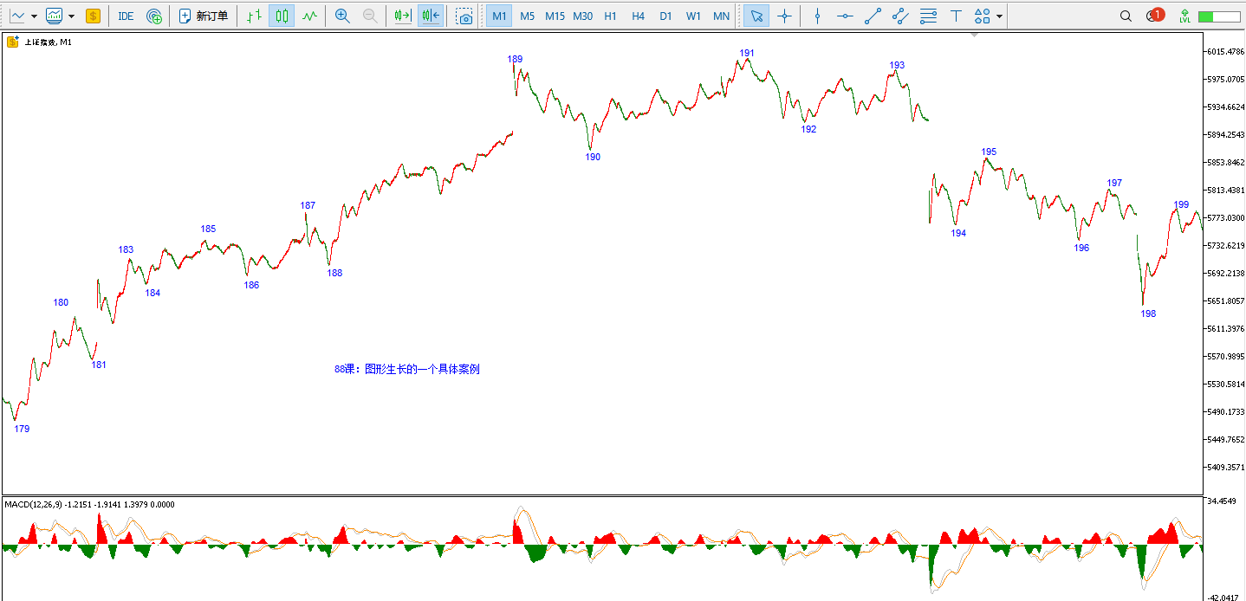Click the 新订单 new order button
The image size is (1246, 601).
(204, 16)
